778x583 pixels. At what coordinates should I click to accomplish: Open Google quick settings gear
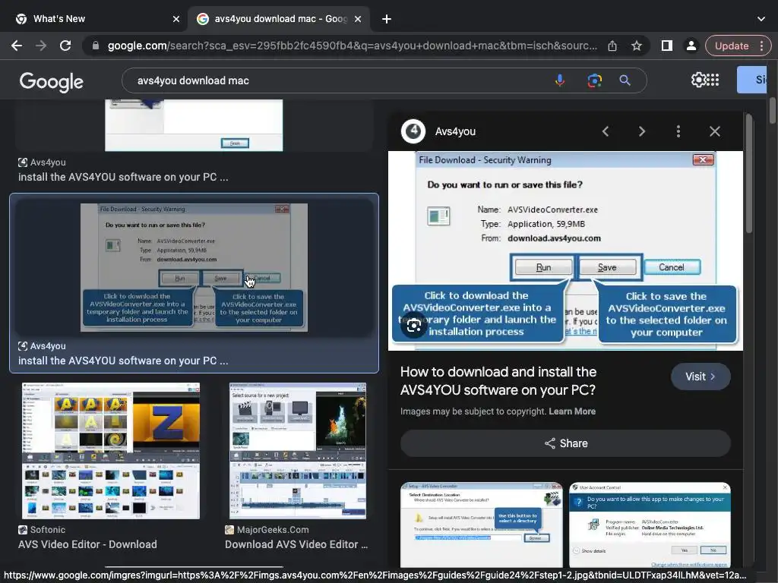pos(699,80)
